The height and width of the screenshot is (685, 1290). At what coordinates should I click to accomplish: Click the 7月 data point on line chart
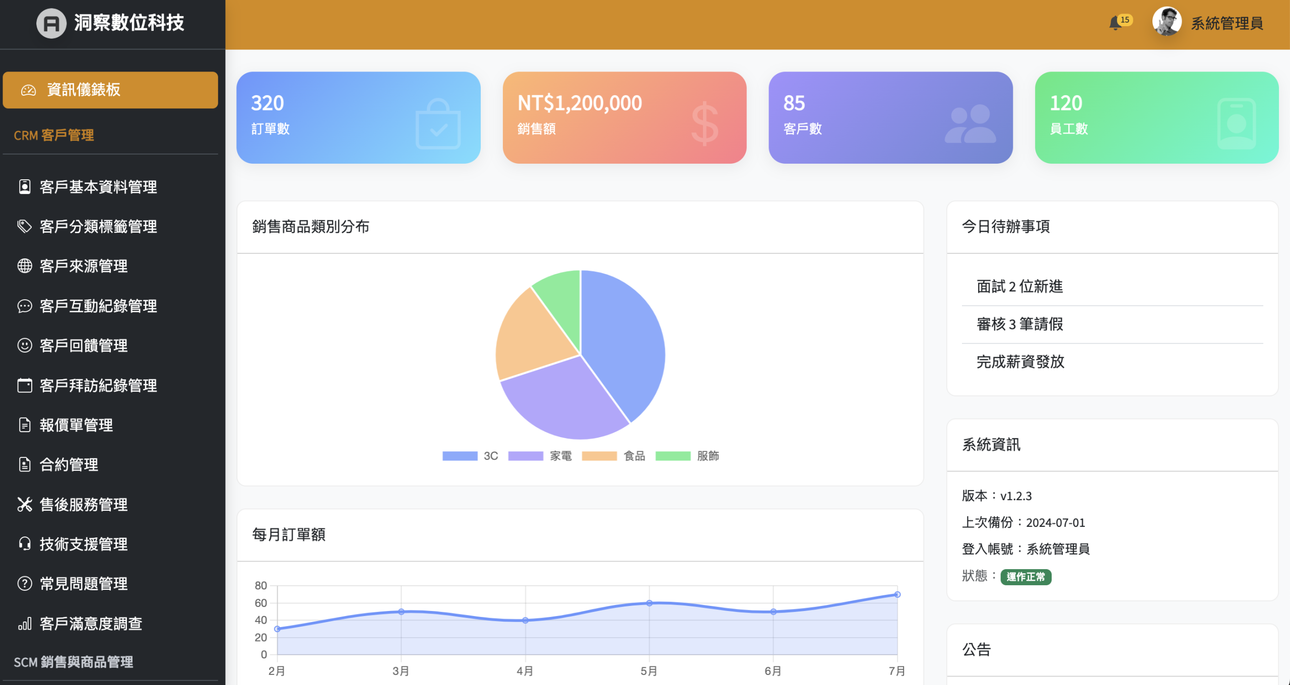coord(897,594)
